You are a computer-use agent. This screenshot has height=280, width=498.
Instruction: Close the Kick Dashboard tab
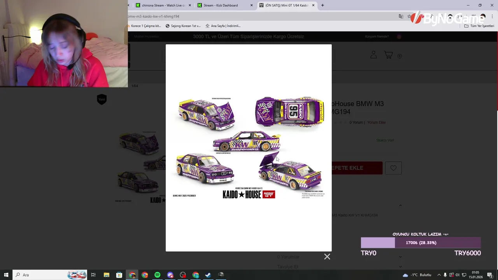(x=251, y=5)
